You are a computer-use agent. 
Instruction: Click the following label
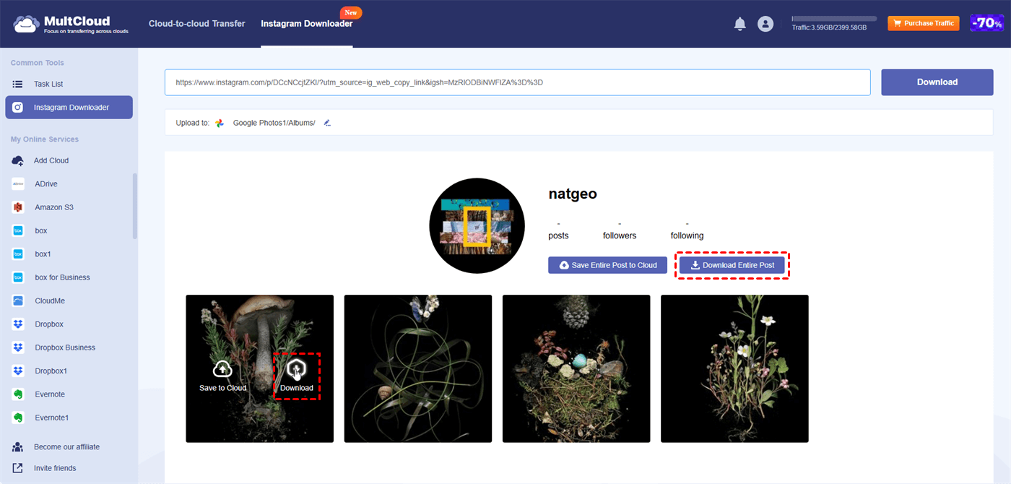687,235
